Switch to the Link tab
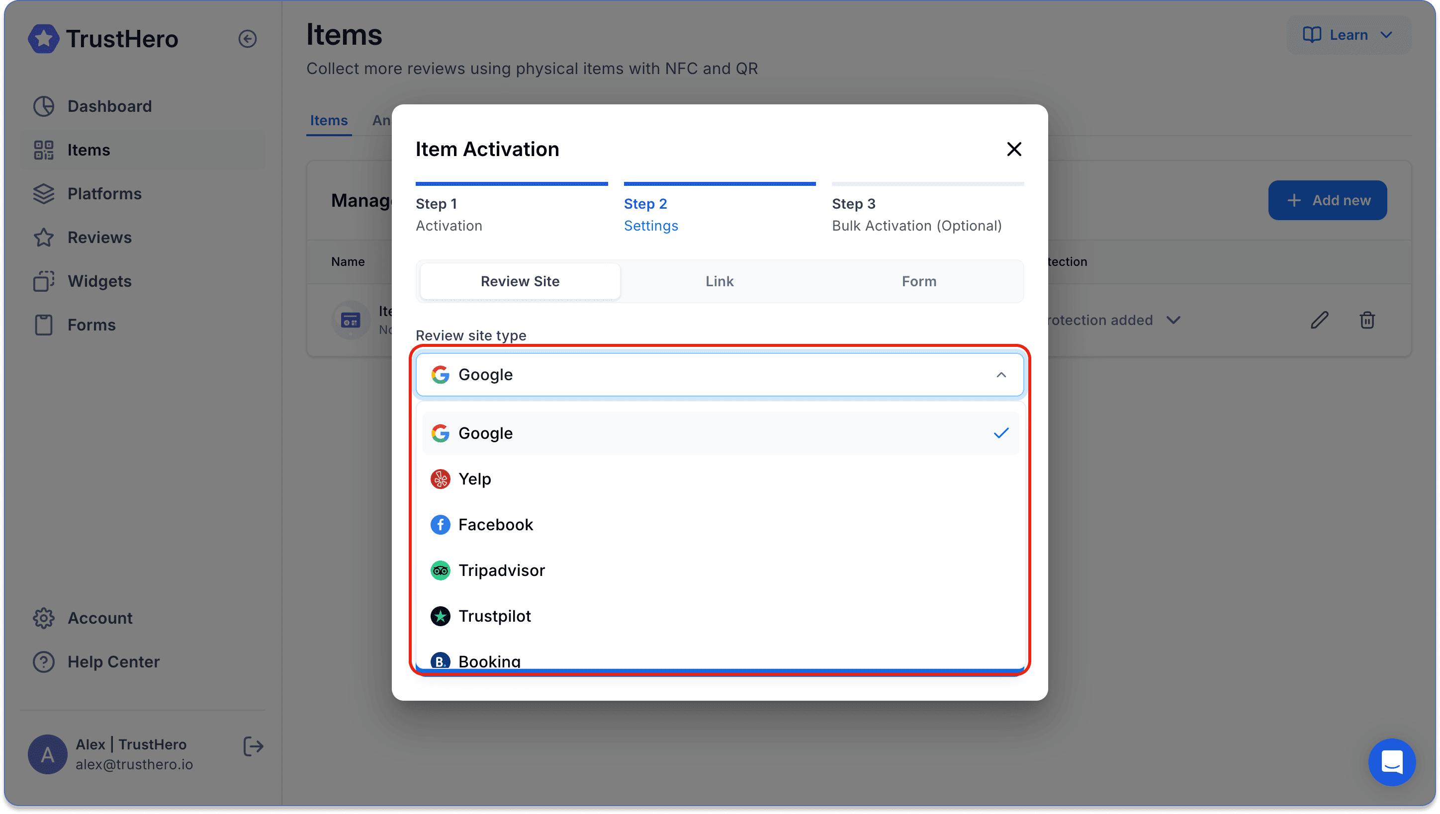The height and width of the screenshot is (814, 1440). coord(719,281)
